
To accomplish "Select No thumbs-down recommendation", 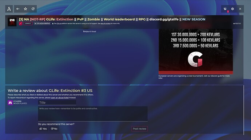I will coord(54,129).
